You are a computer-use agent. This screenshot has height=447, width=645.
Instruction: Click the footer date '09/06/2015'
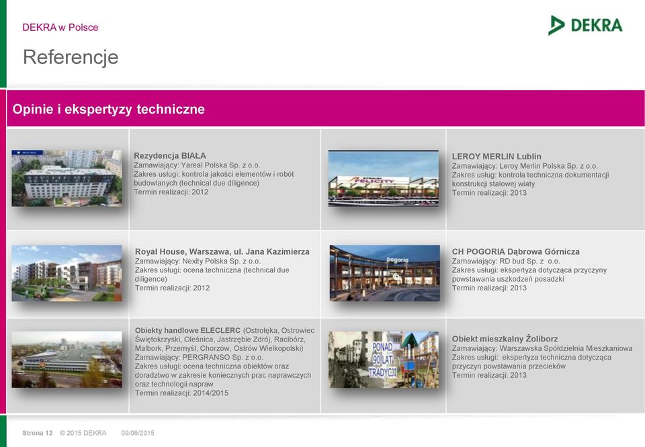[x=138, y=433]
